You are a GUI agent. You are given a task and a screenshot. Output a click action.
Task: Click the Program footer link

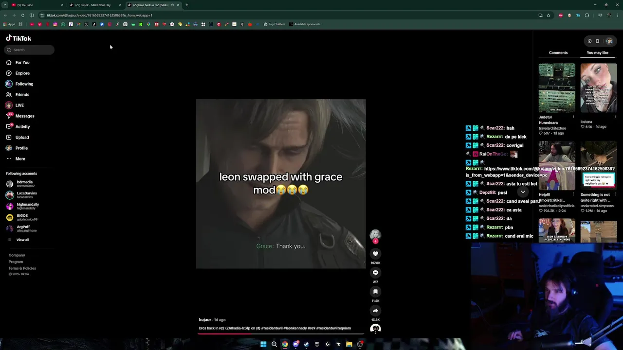pyautogui.click(x=16, y=262)
